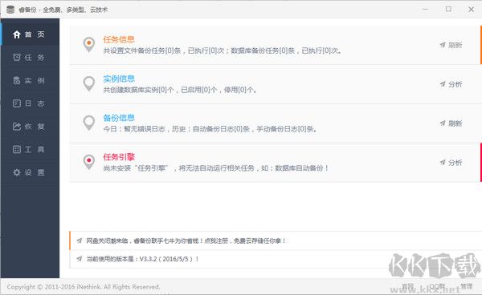The image size is (482, 295).
Task: Click the tools grid icon
Action: coord(17,149)
